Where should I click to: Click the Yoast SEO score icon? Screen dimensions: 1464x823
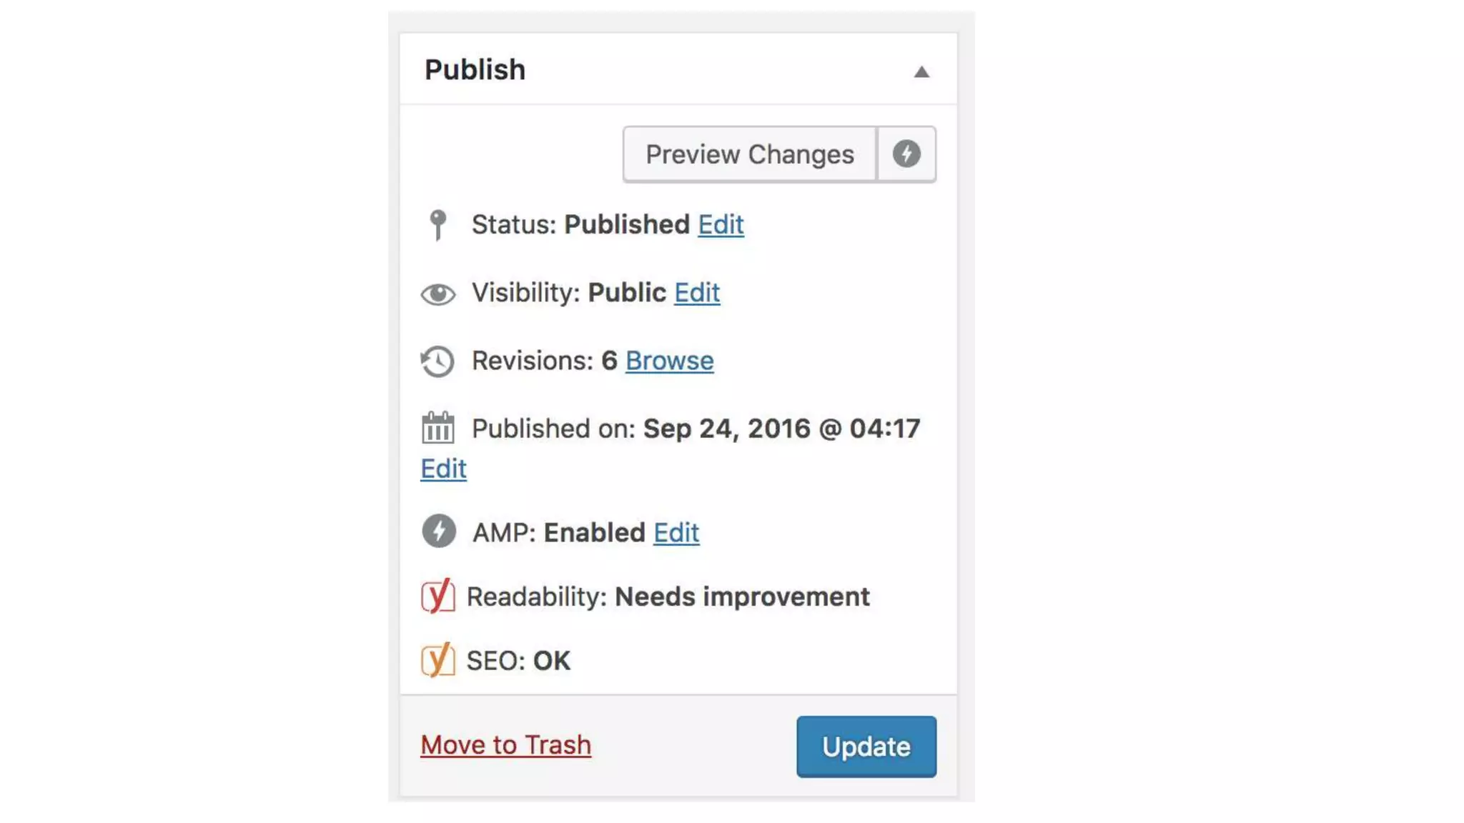tap(437, 660)
